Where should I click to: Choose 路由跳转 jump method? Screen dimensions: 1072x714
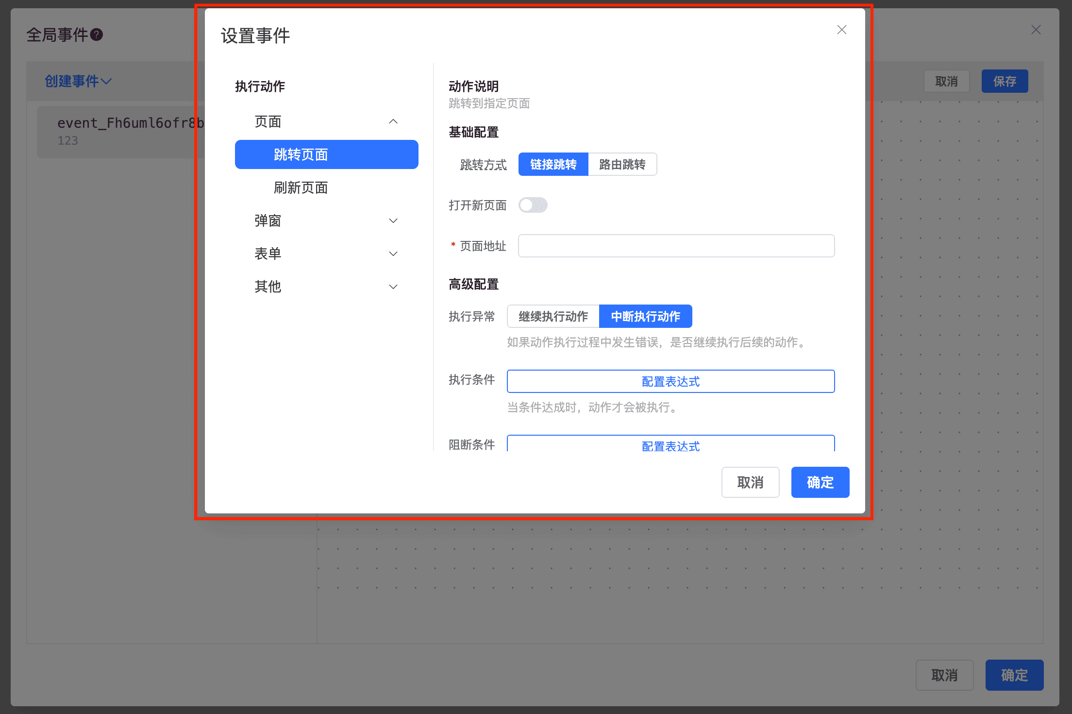pos(622,165)
